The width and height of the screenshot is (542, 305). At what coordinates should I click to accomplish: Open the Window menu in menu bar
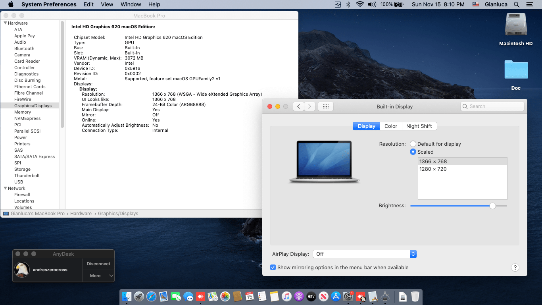131,4
